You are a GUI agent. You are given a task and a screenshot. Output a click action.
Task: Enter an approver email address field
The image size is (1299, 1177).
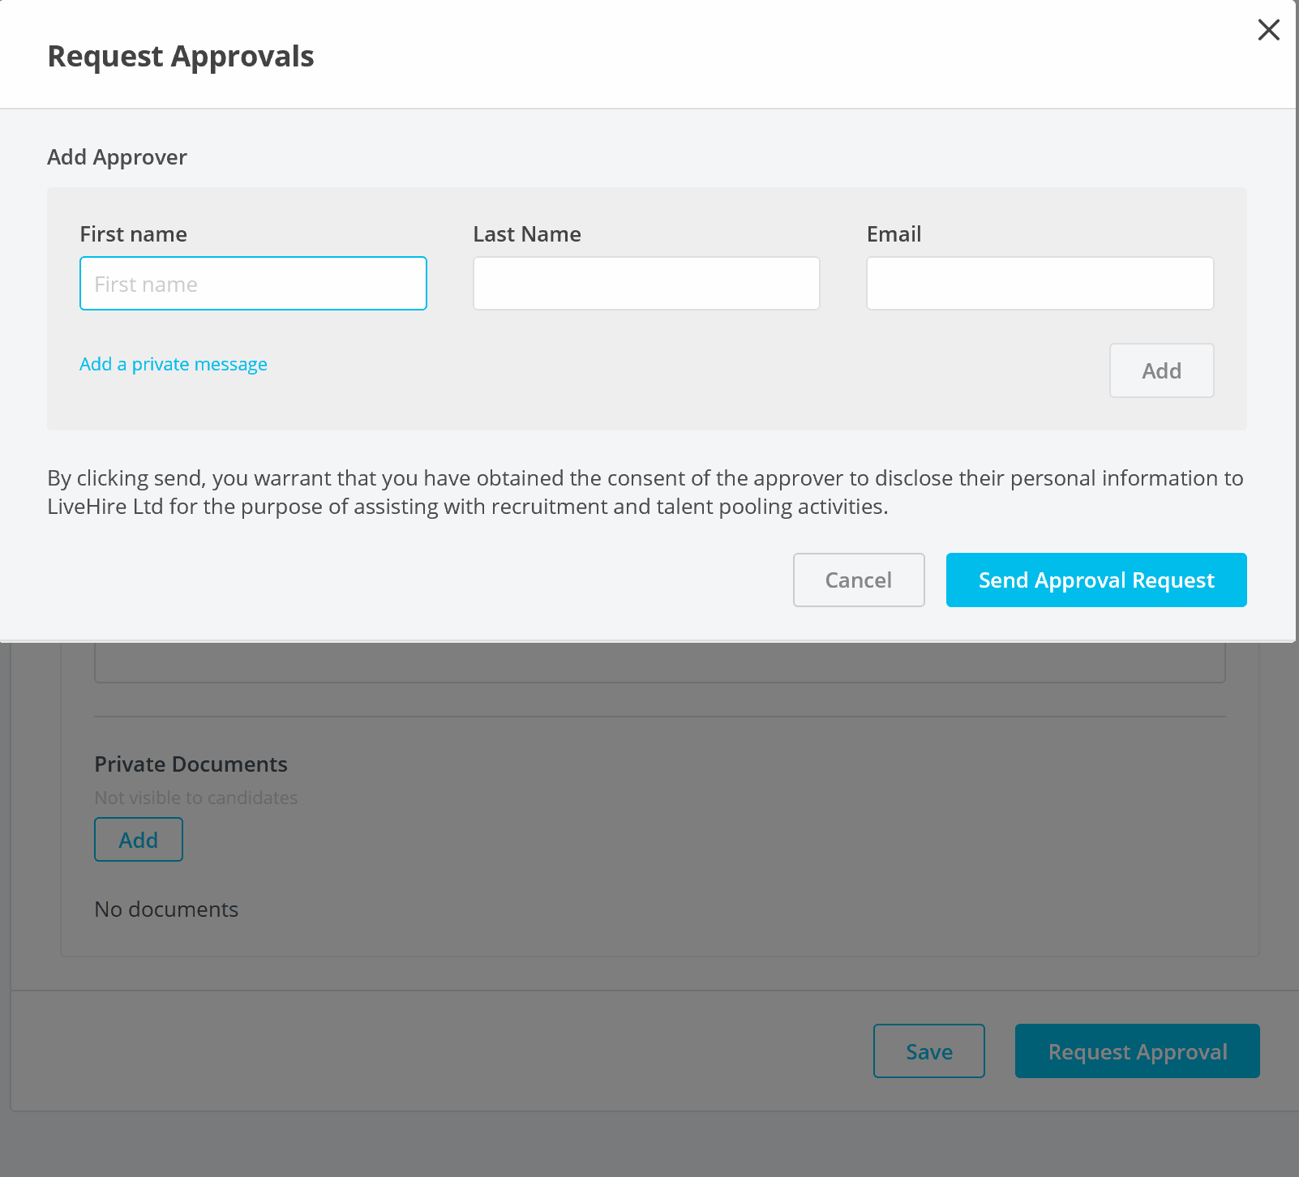pyautogui.click(x=1039, y=283)
